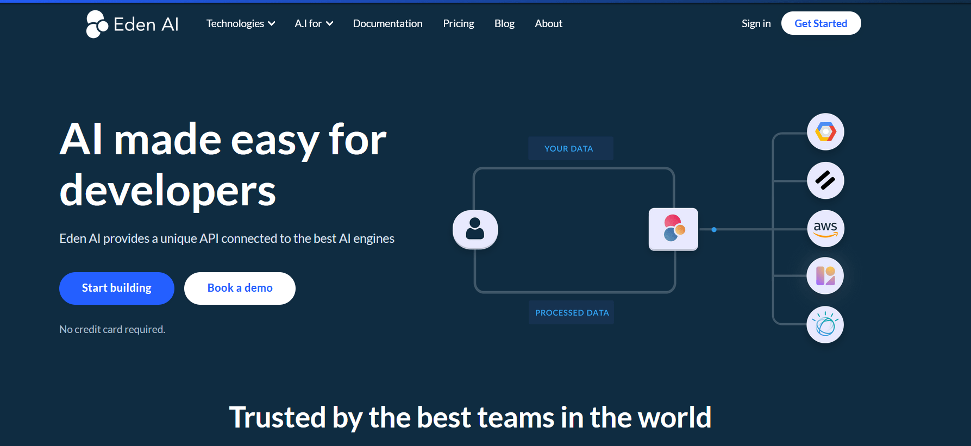Expand the Technologies dropdown menu
The height and width of the screenshot is (446, 971).
pos(241,23)
